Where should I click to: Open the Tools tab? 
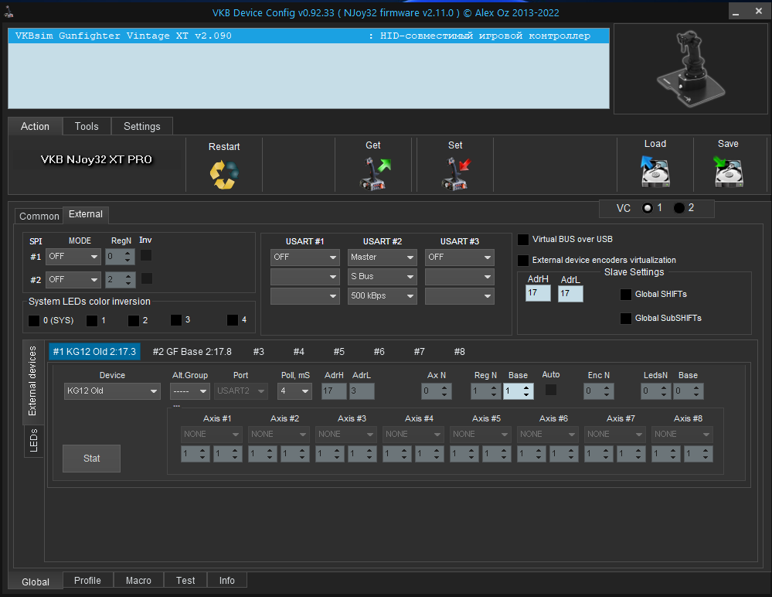point(87,127)
